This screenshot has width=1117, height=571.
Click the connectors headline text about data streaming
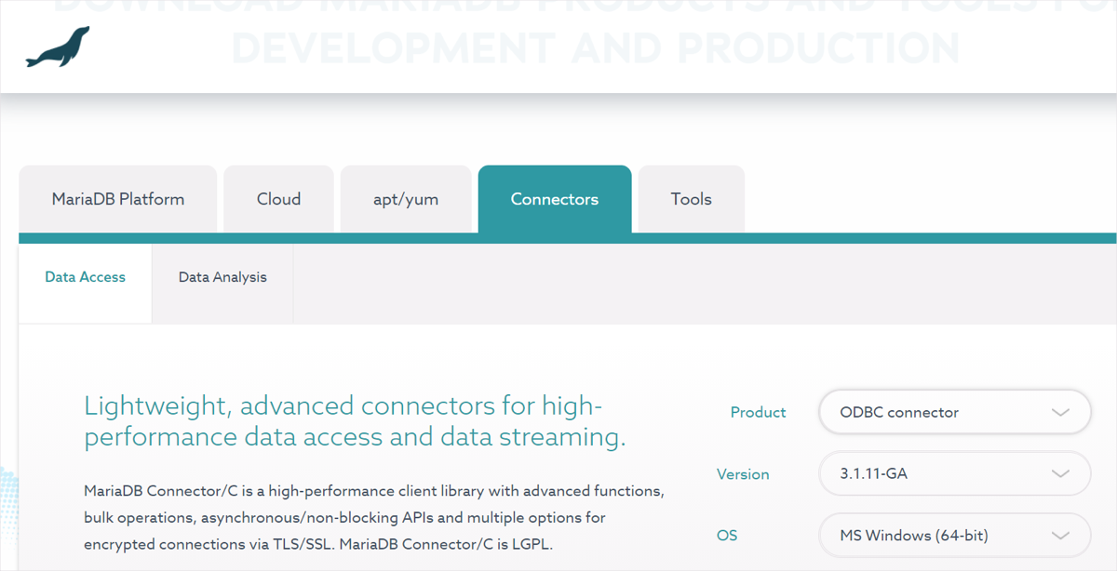click(343, 420)
